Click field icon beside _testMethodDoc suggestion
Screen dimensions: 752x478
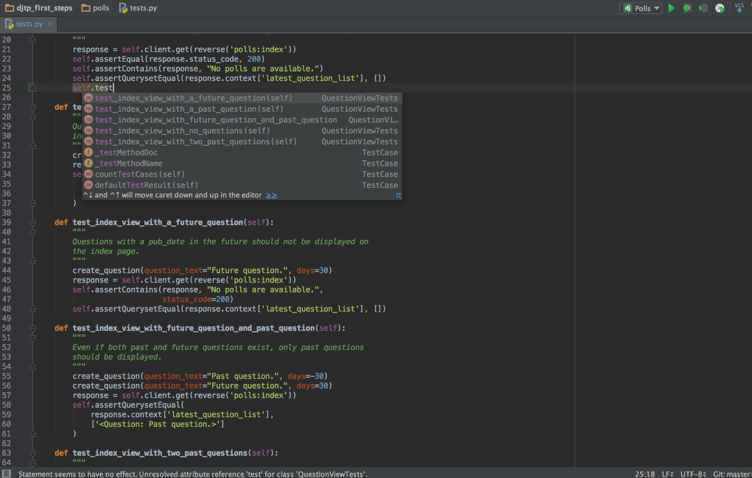click(89, 152)
